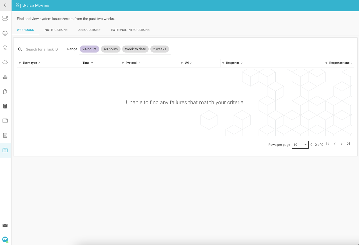Click the Url filter icon
Viewport: 359px width, 245px height.
point(182,63)
